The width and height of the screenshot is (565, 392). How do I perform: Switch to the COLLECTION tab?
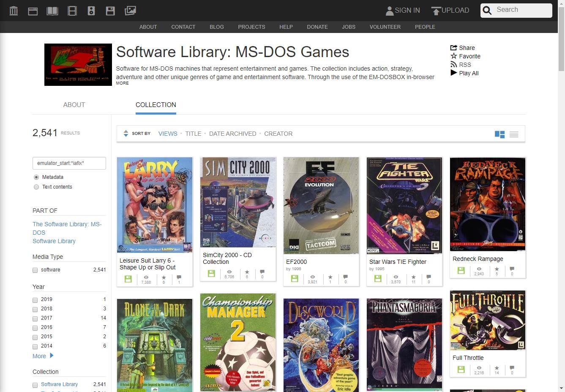(156, 105)
